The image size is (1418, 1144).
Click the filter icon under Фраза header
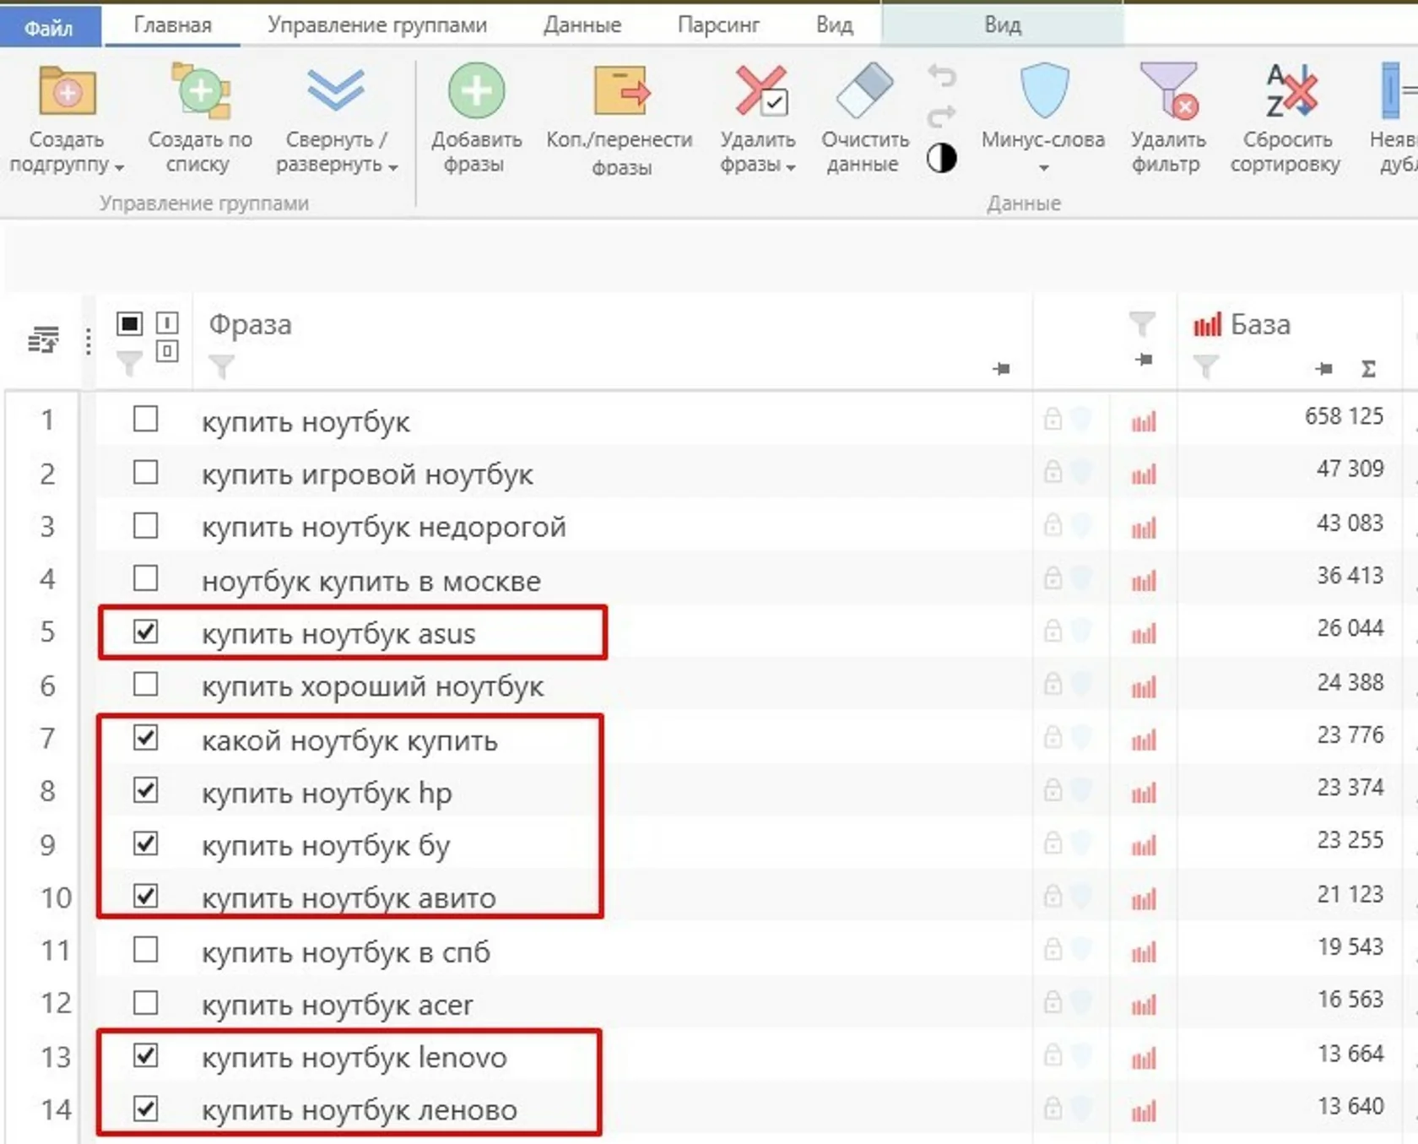point(221,366)
